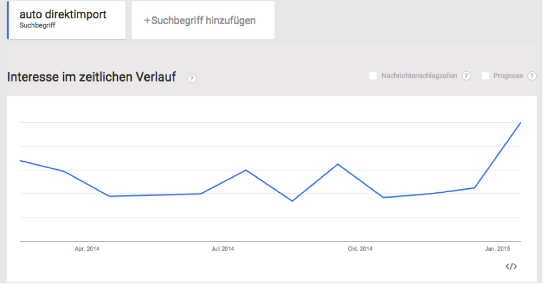Enable the Nachrichtenschlagzeilen checkbox
This screenshot has height=284, width=543.
pos(373,76)
